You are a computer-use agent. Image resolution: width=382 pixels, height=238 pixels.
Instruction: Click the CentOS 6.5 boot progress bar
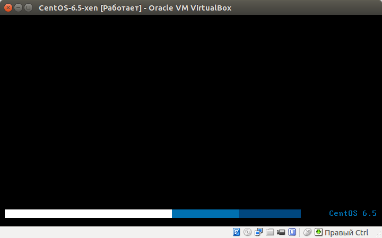pyautogui.click(x=153, y=214)
